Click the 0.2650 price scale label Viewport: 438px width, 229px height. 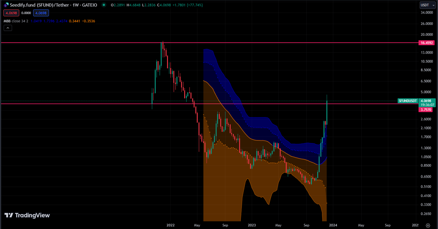click(426, 214)
